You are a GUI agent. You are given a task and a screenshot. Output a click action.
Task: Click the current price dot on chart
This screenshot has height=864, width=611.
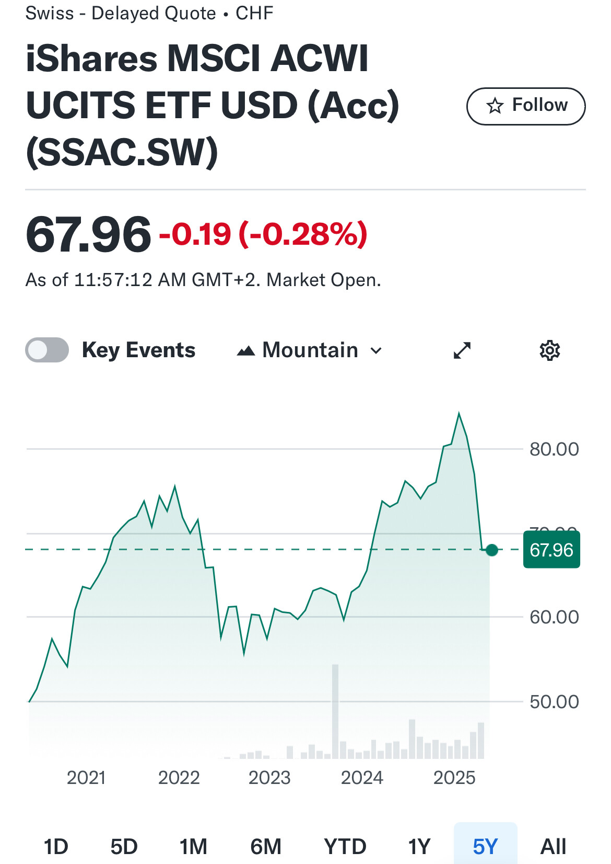tap(491, 550)
